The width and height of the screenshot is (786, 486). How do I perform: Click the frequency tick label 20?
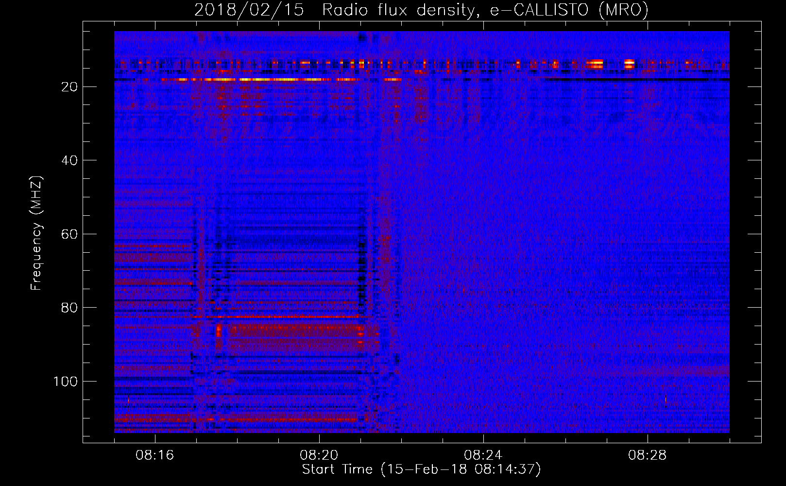[70, 87]
